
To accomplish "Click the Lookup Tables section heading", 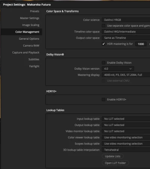I will tap(55, 110).
